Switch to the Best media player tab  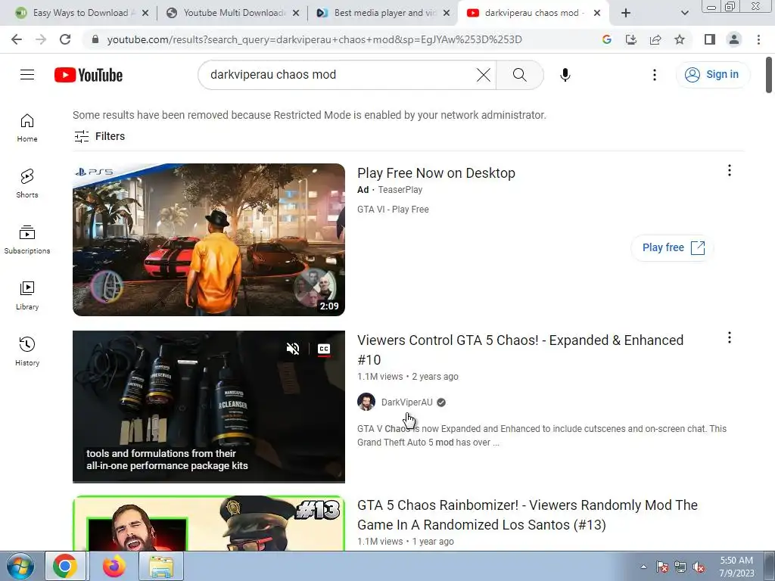tap(383, 13)
